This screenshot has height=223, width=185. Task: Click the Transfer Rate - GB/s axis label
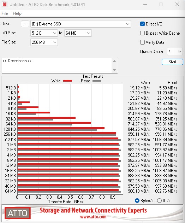66,202
